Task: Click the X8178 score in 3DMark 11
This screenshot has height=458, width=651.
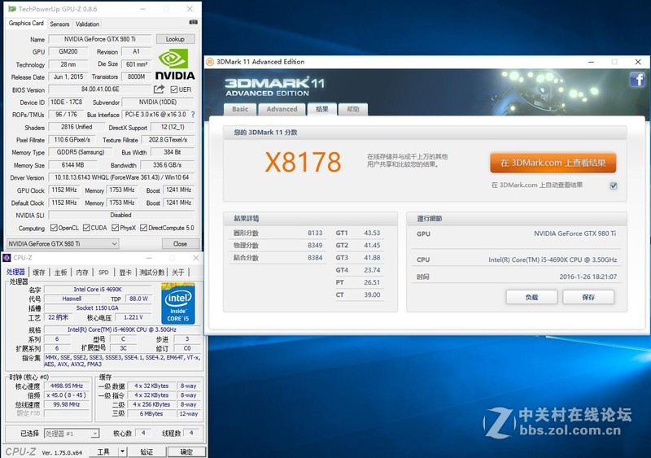Action: click(x=303, y=162)
